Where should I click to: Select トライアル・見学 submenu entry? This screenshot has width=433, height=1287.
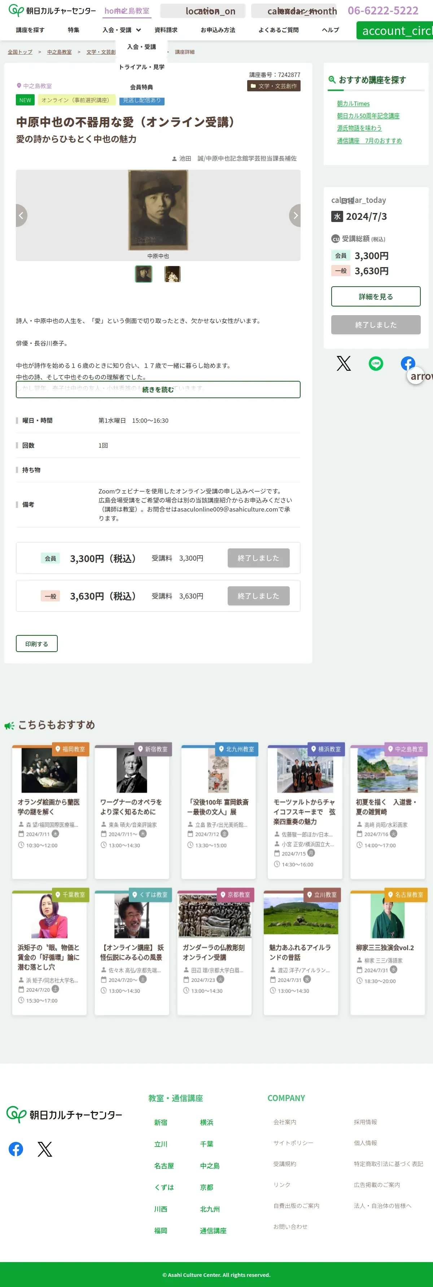pos(141,67)
